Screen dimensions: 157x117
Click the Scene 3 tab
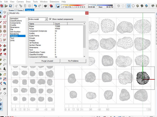29,10
